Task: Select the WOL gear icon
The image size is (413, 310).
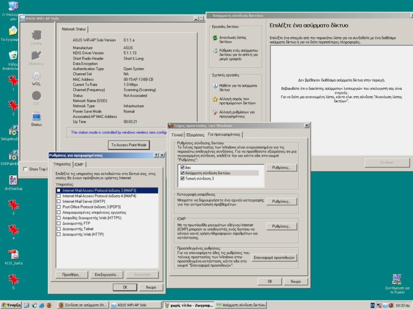Action: [36, 76]
